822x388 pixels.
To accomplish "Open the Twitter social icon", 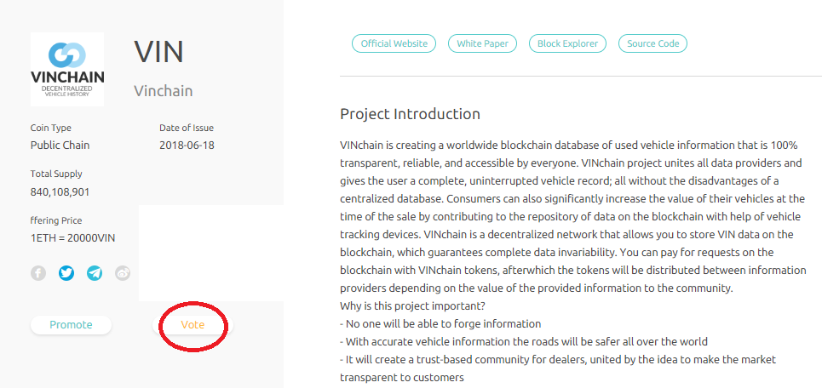I will 66,273.
